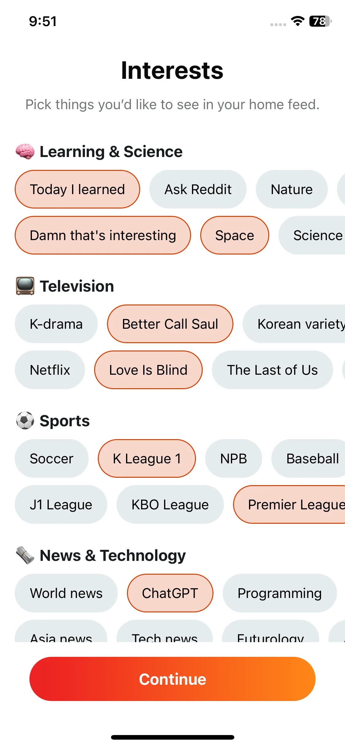Tap the soccer ball Sports icon
Screen dimensions: 345x747
click(25, 420)
